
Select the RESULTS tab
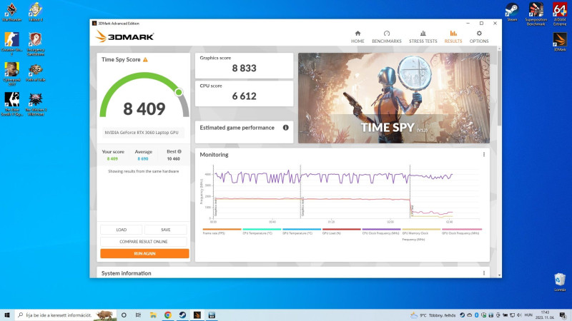click(x=453, y=37)
